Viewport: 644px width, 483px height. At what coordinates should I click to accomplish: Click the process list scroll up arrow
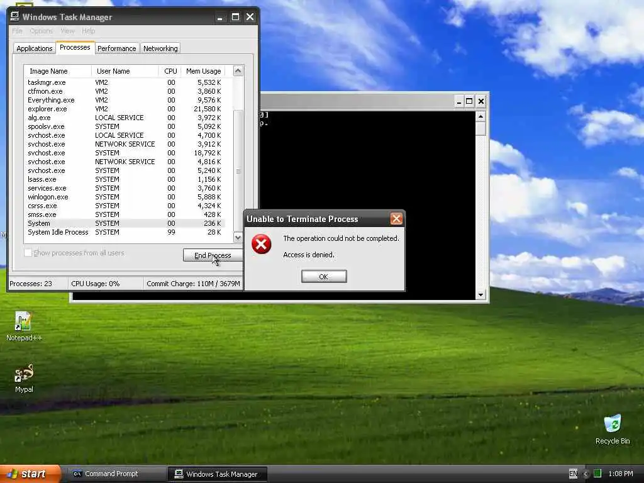238,70
